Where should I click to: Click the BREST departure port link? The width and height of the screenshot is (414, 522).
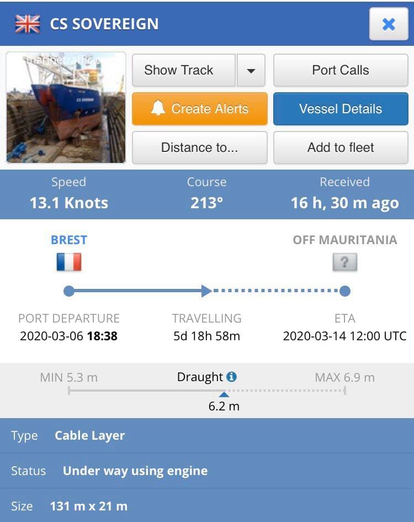pyautogui.click(x=69, y=240)
